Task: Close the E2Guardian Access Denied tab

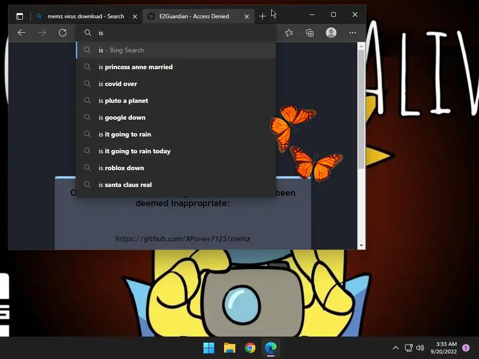Action: pyautogui.click(x=247, y=16)
